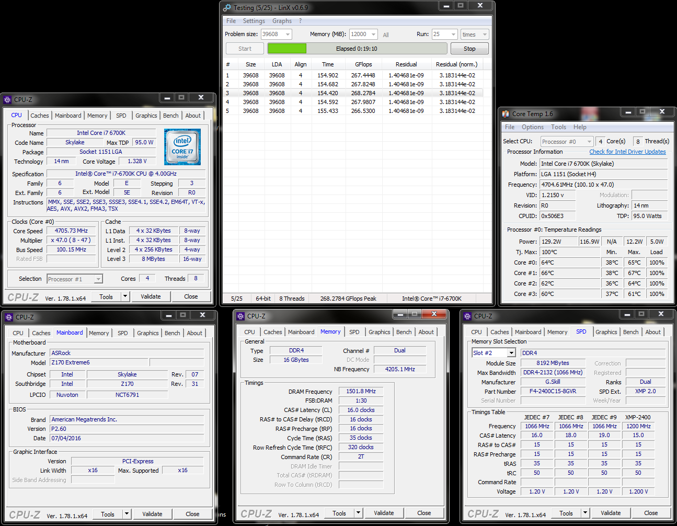Click the 4705.73 MHz Core Speed value
This screenshot has height=526, width=677.
(x=72, y=231)
